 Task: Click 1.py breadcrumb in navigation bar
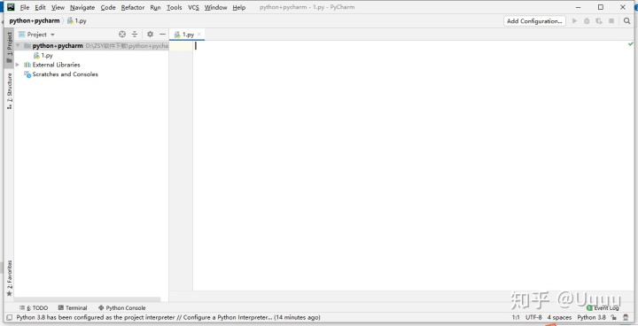[77, 20]
